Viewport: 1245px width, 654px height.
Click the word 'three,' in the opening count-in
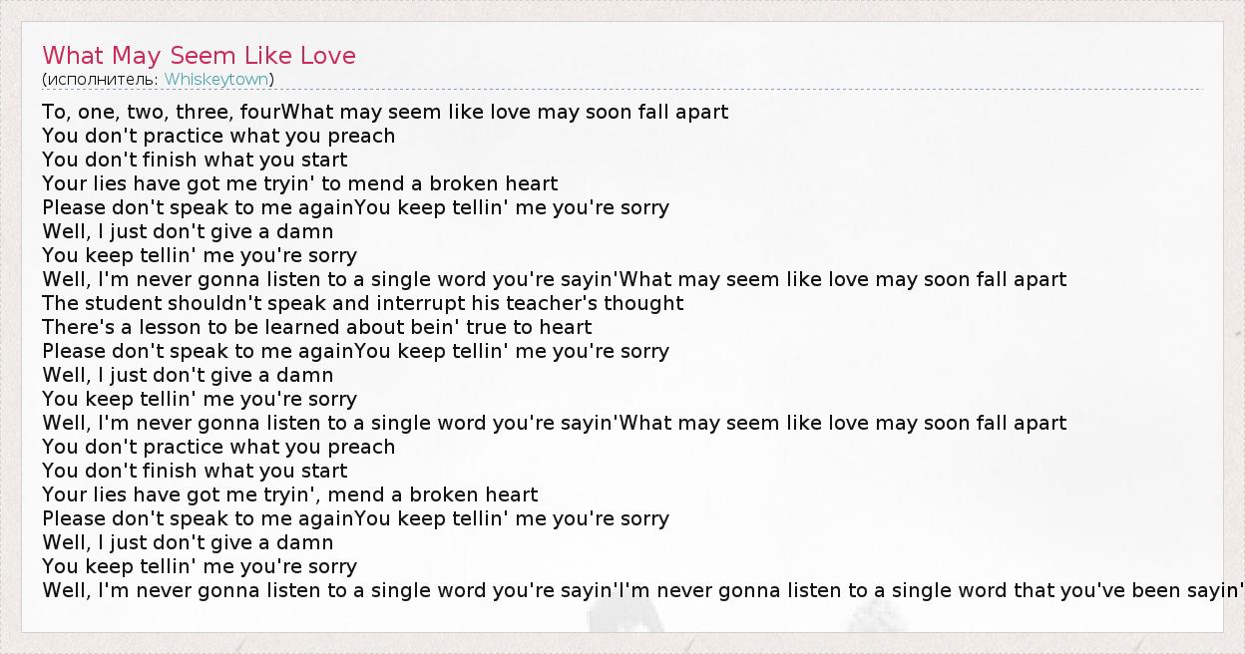(205, 112)
